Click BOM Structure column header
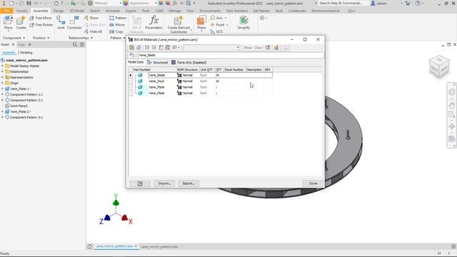This screenshot has height=257, width=457. click(187, 70)
